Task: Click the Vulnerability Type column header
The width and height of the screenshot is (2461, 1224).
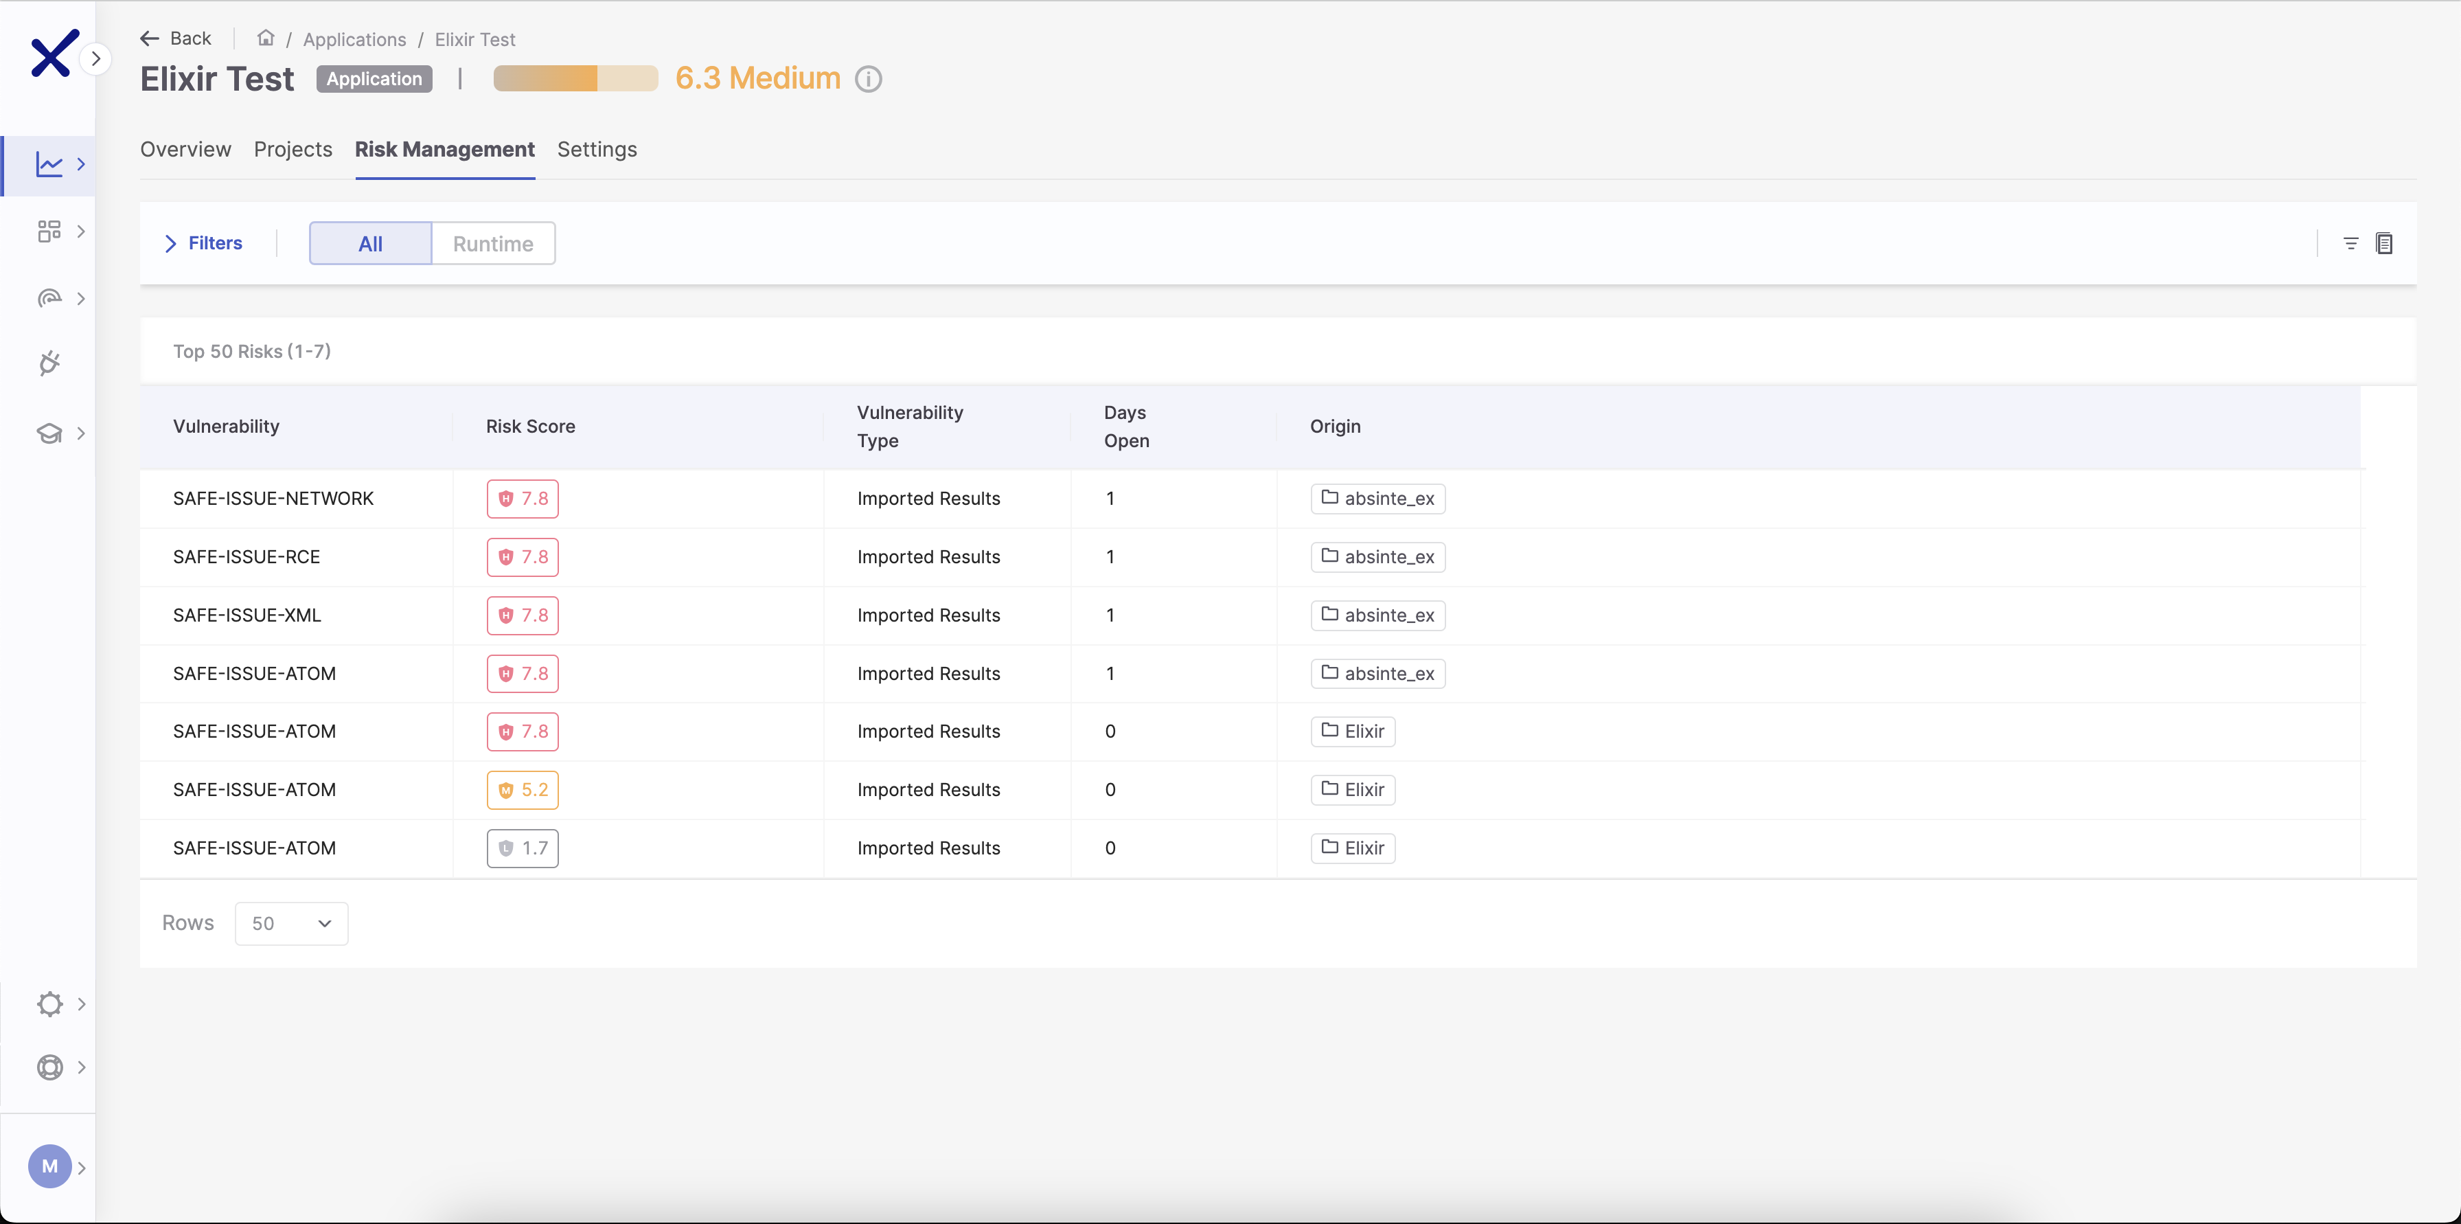Action: (910, 426)
